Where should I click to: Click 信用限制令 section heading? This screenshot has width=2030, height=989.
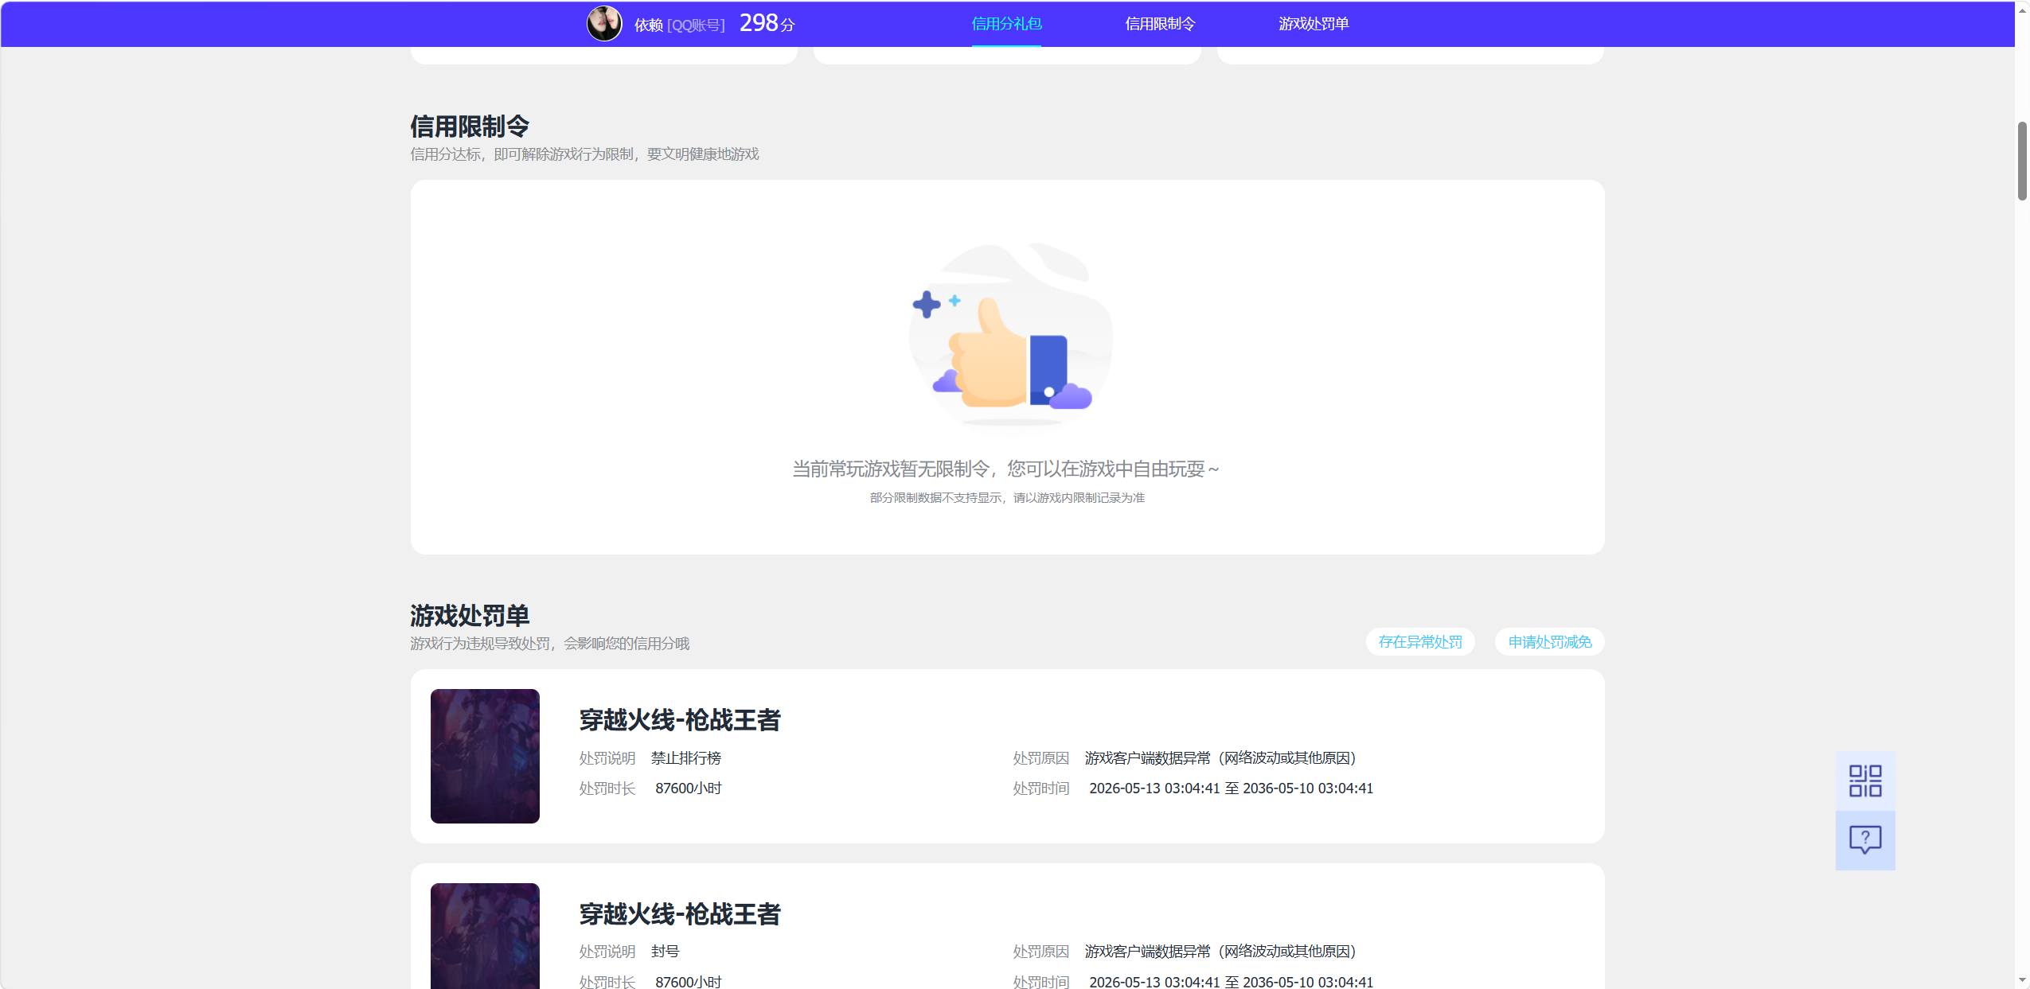click(470, 126)
